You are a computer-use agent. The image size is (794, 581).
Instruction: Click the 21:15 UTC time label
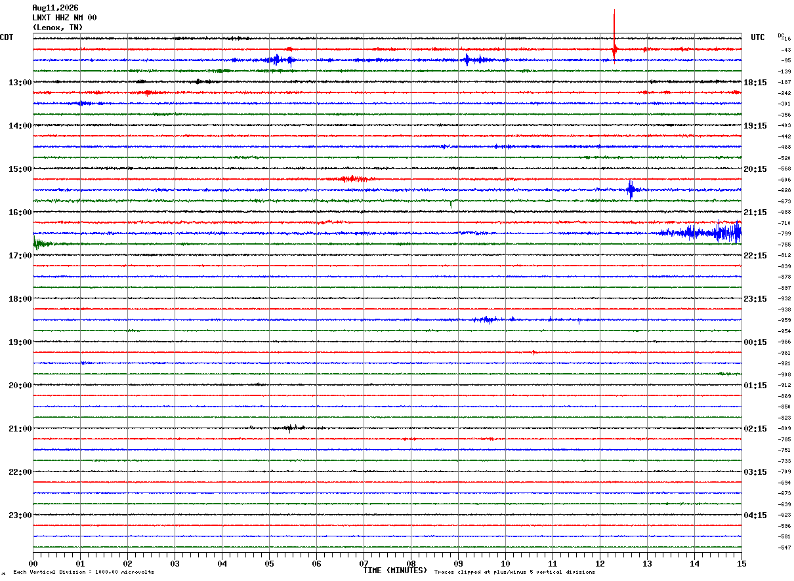755,212
